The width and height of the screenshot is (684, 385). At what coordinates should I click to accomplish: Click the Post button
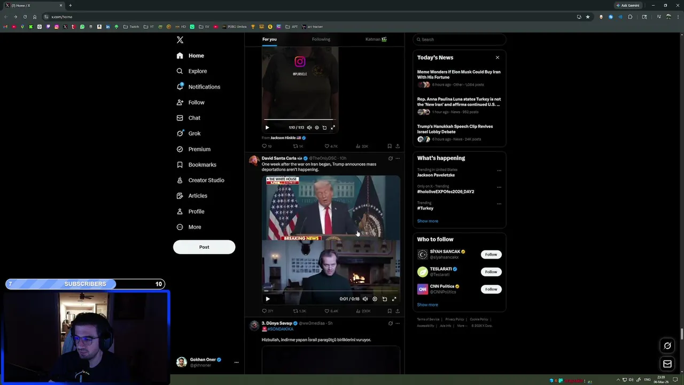[204, 247]
